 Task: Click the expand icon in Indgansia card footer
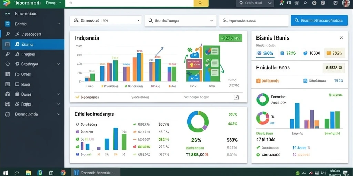pos(236,97)
